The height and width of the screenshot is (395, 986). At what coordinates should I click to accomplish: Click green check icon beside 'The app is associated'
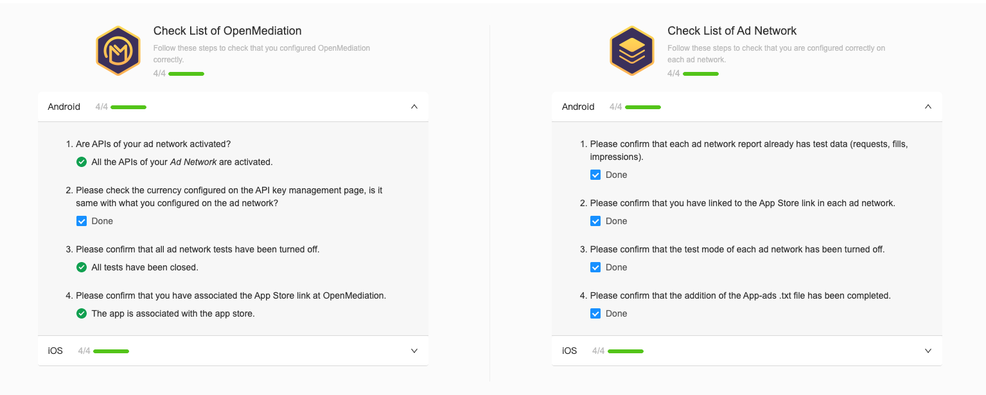(82, 313)
